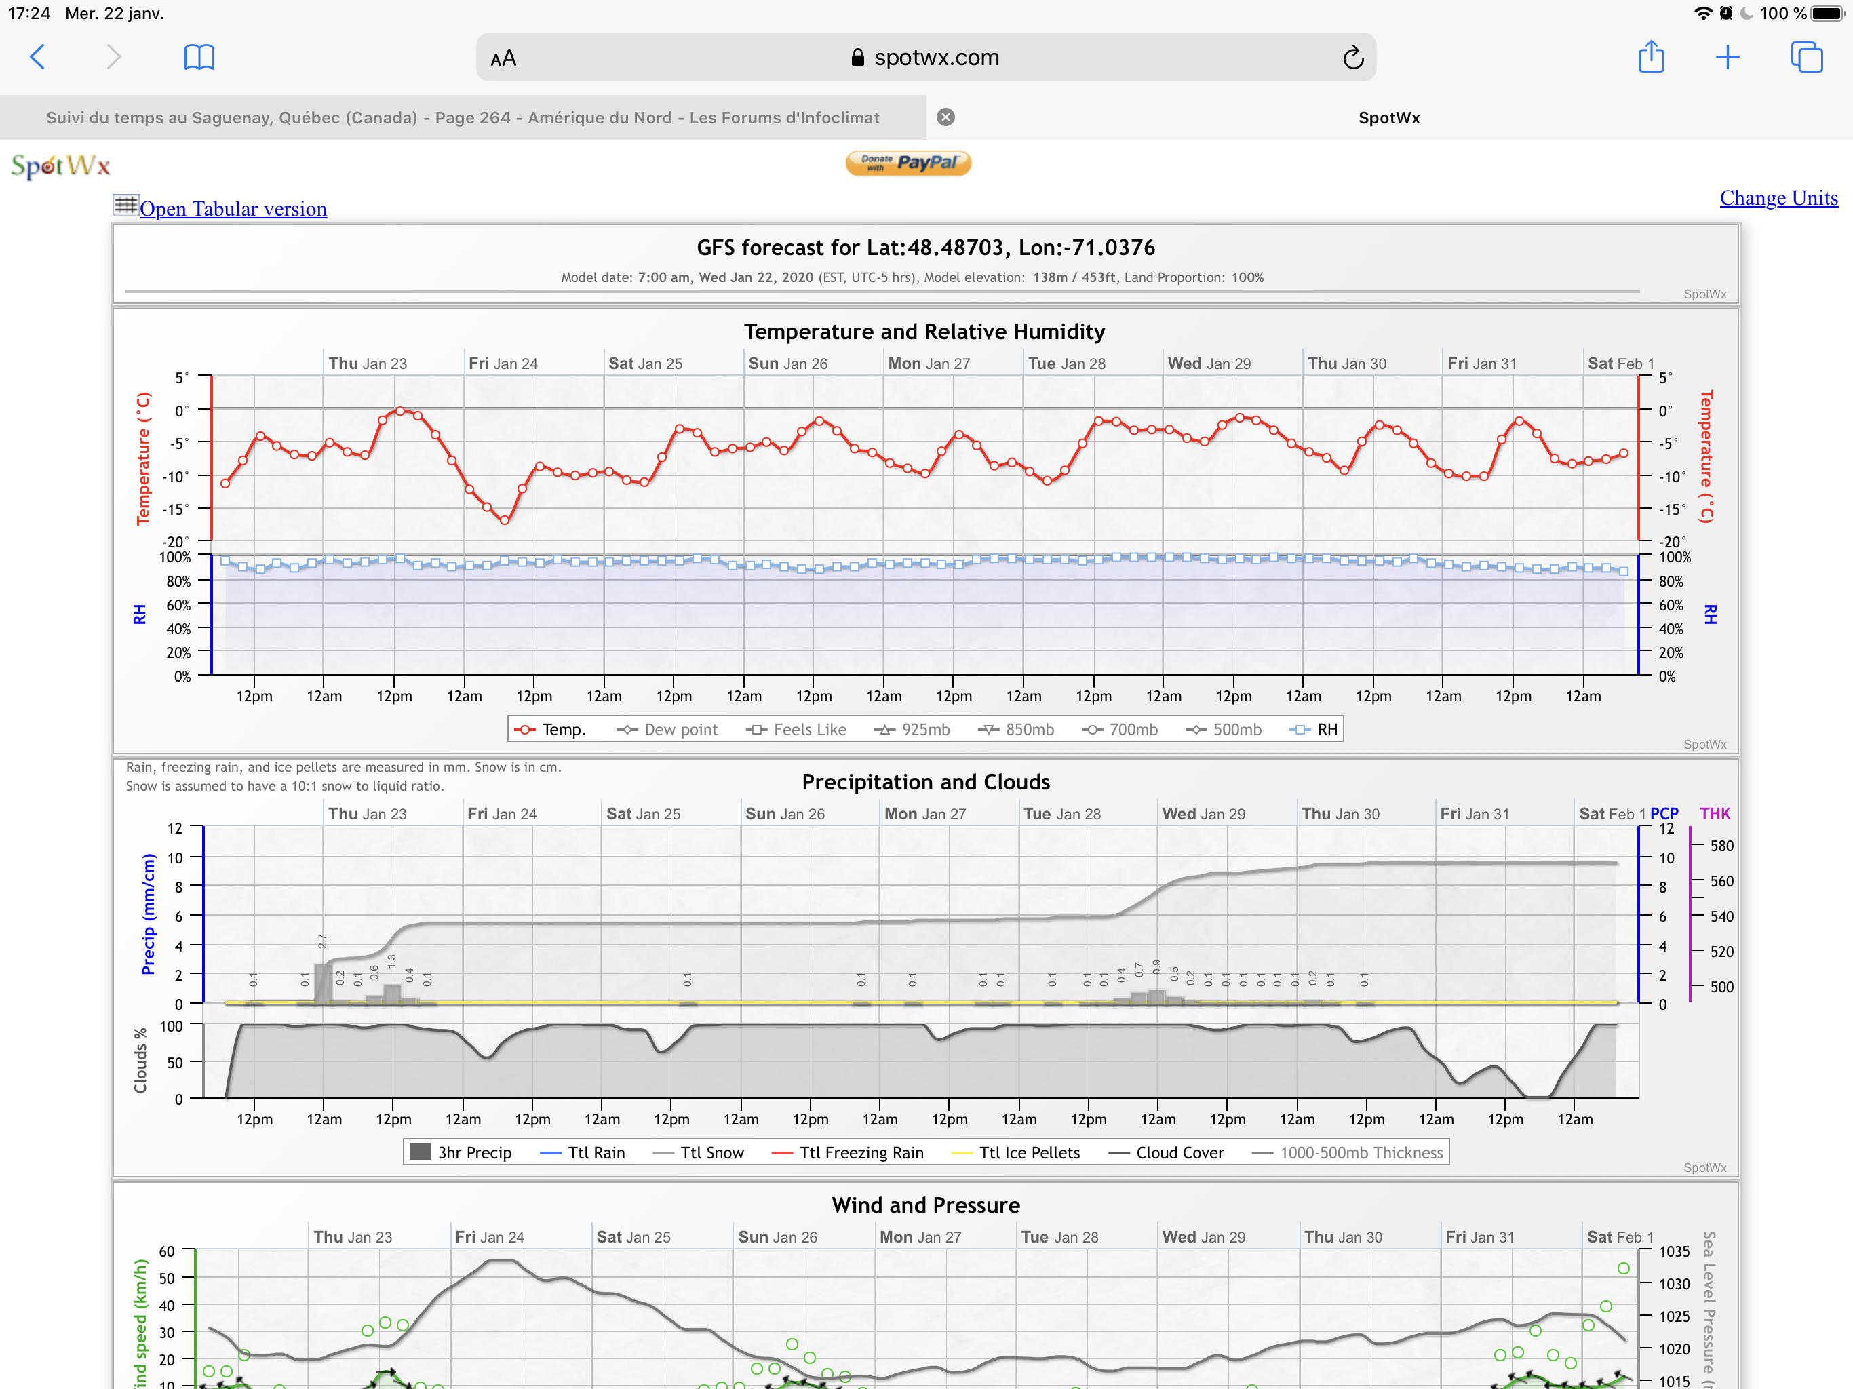The image size is (1853, 1389).
Task: Show all open tabs overview
Action: 1807,57
